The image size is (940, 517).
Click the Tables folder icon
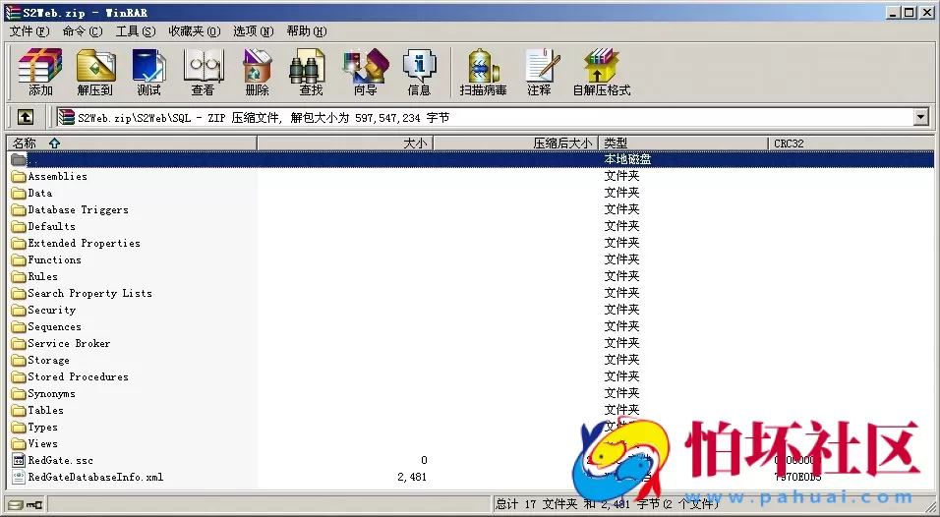[19, 411]
